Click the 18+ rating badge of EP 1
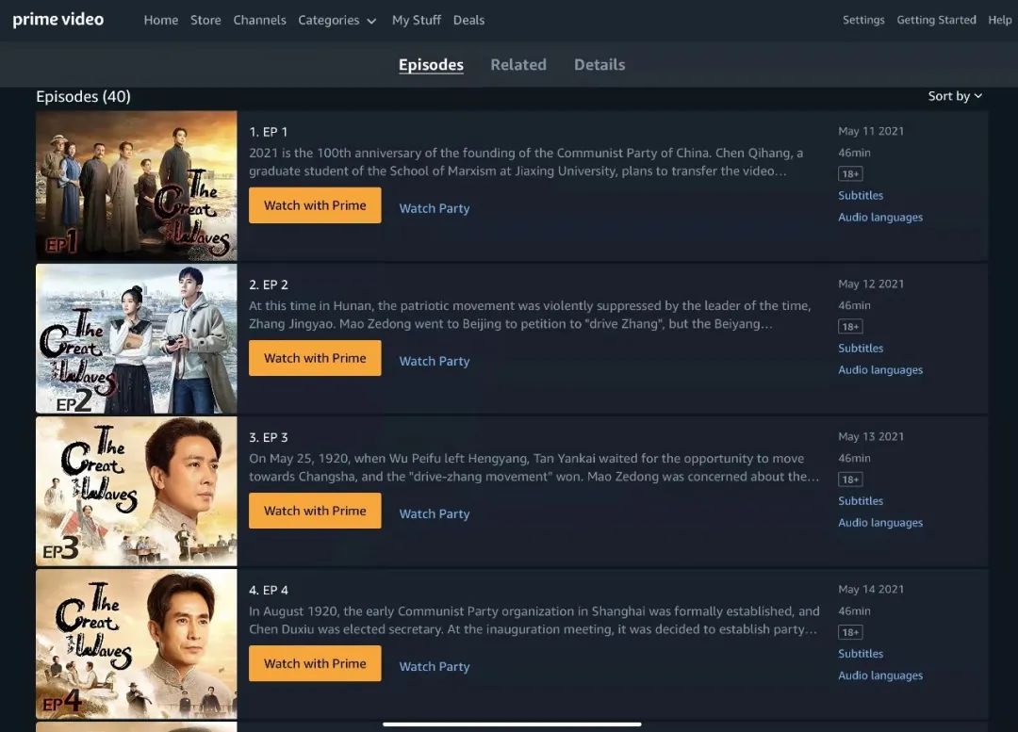This screenshot has height=732, width=1018. 850,174
